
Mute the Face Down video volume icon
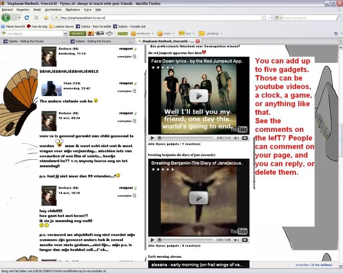click(x=237, y=138)
